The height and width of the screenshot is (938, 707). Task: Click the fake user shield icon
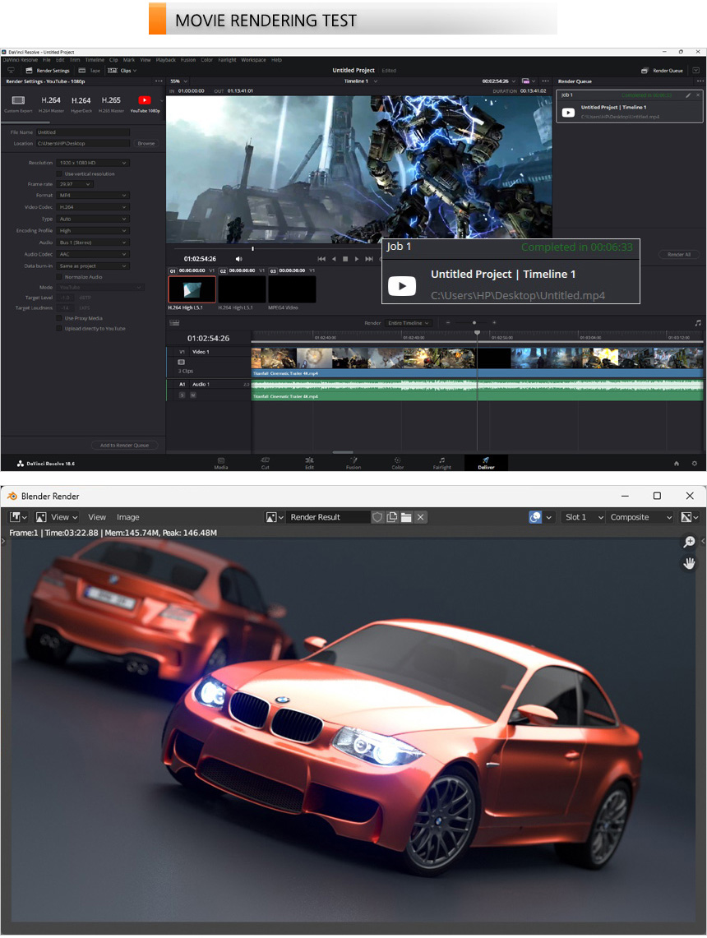378,517
